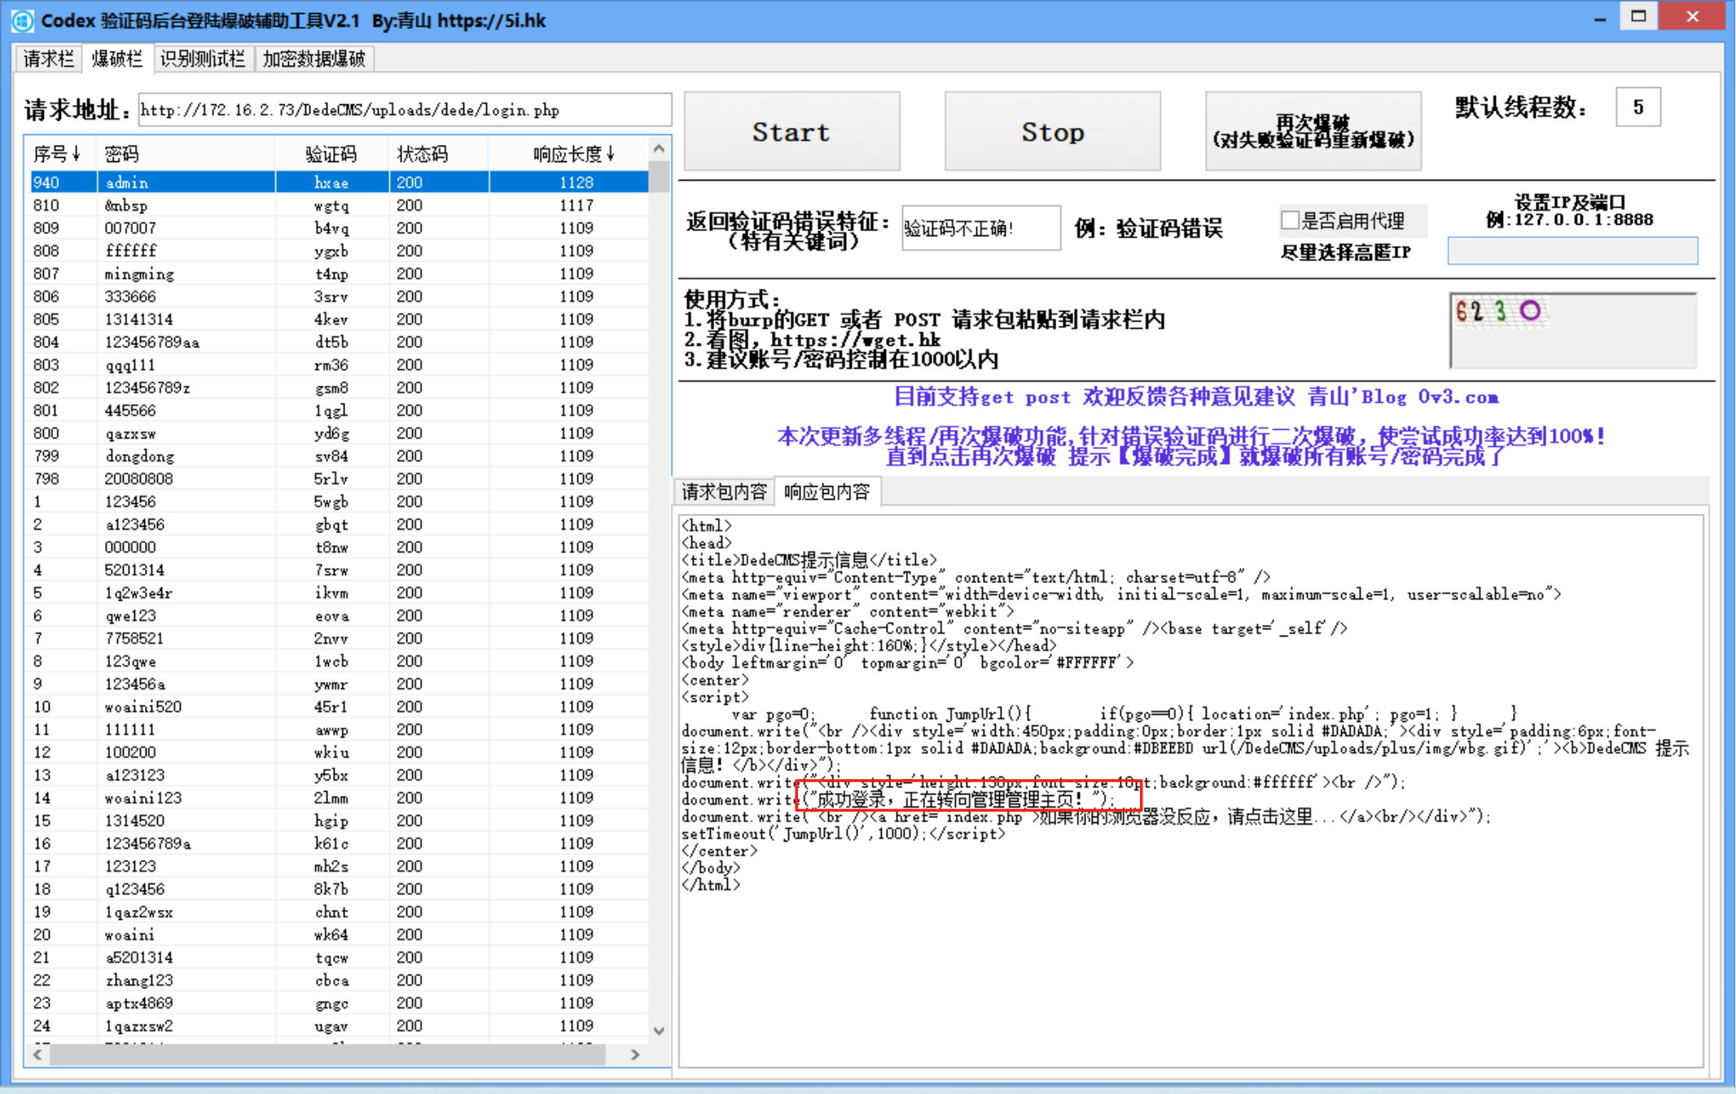Screen dimensions: 1736x1094
Task: Focus the 请求地址 URL input field
Action: (x=404, y=110)
